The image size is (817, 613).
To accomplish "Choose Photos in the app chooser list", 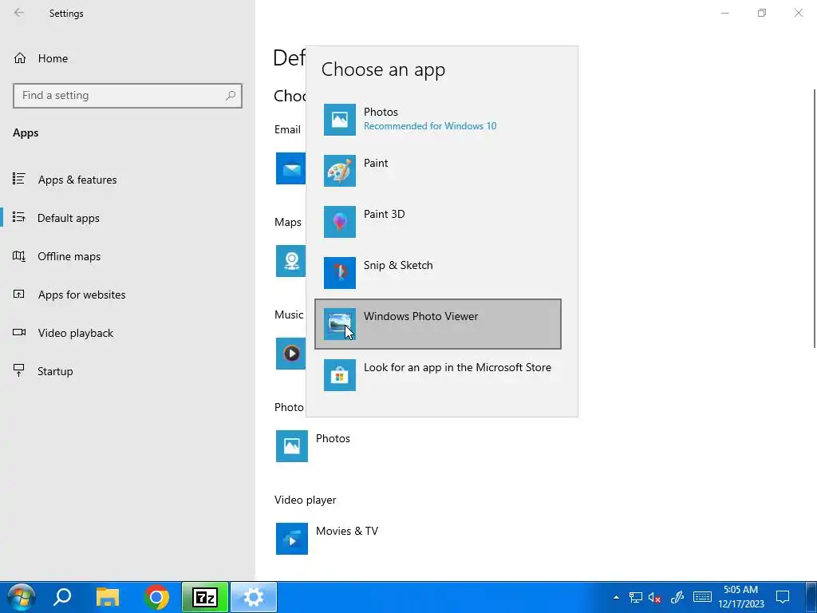I will tap(438, 120).
